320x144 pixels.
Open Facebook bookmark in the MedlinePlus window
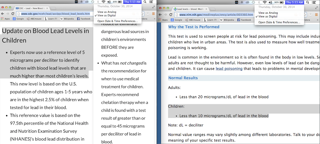pos(244,20)
